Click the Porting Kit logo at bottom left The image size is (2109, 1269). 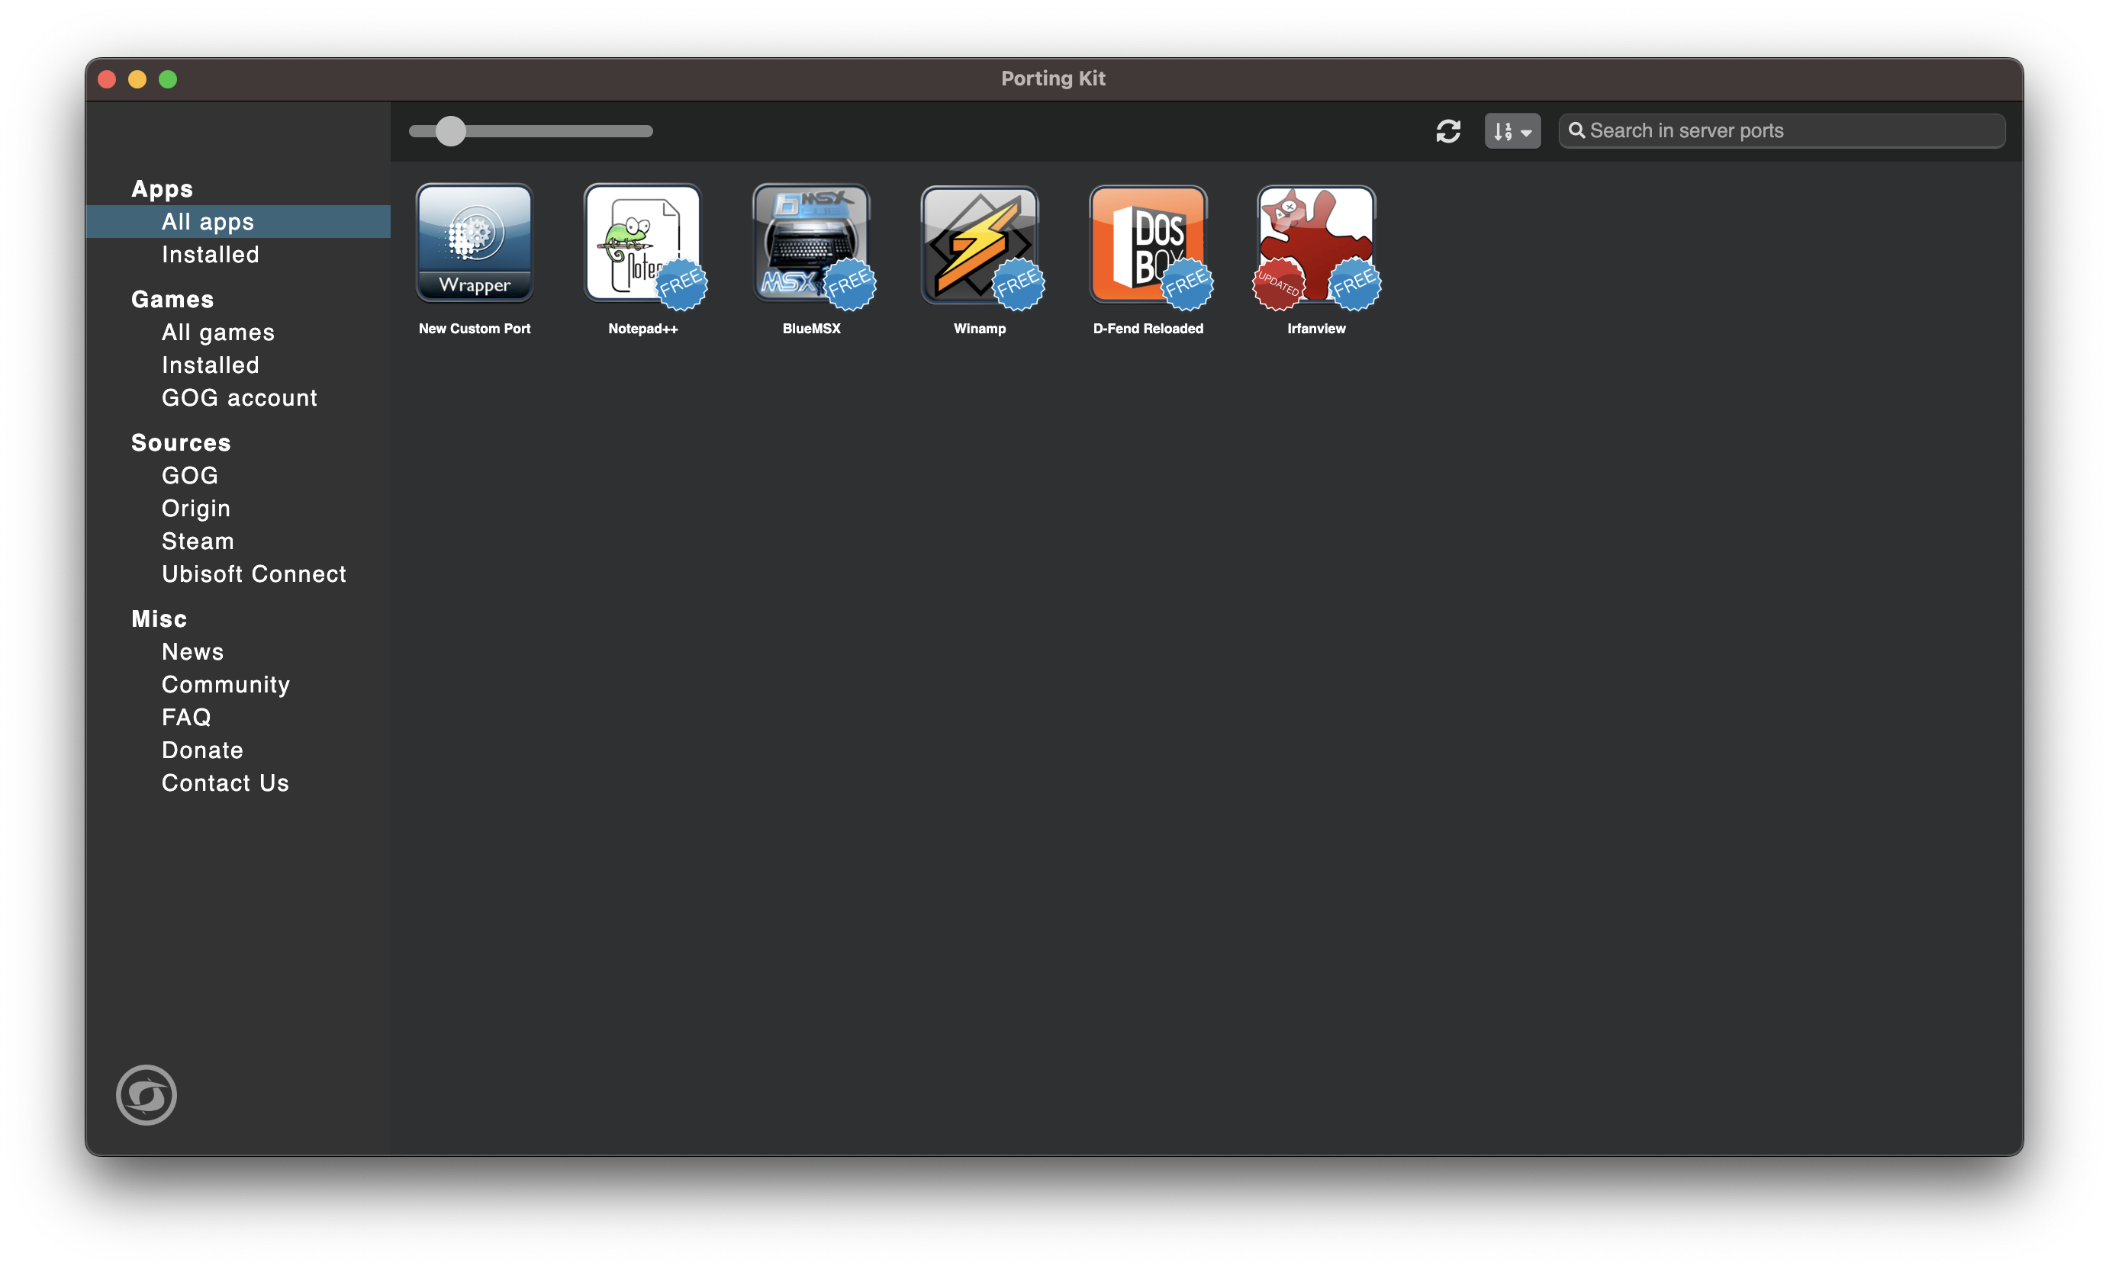(x=147, y=1094)
